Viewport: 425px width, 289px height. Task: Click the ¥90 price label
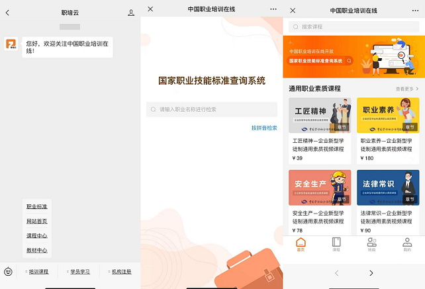(365, 231)
